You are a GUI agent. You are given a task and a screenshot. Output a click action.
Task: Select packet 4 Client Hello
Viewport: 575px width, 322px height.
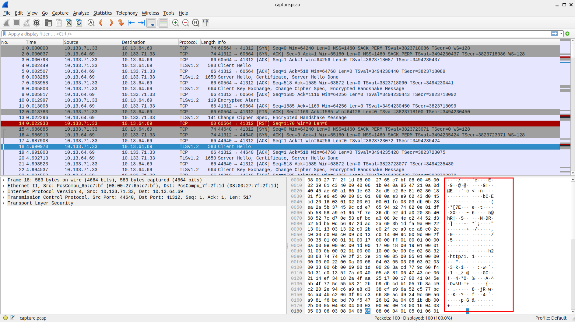pyautogui.click(x=280, y=66)
